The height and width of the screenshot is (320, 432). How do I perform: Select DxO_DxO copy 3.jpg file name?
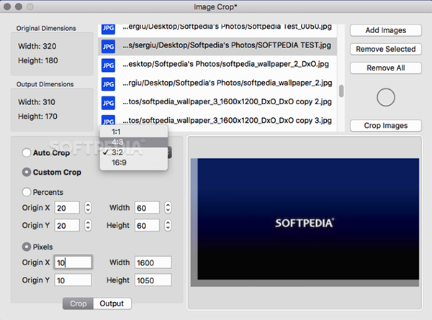pyautogui.click(x=227, y=121)
